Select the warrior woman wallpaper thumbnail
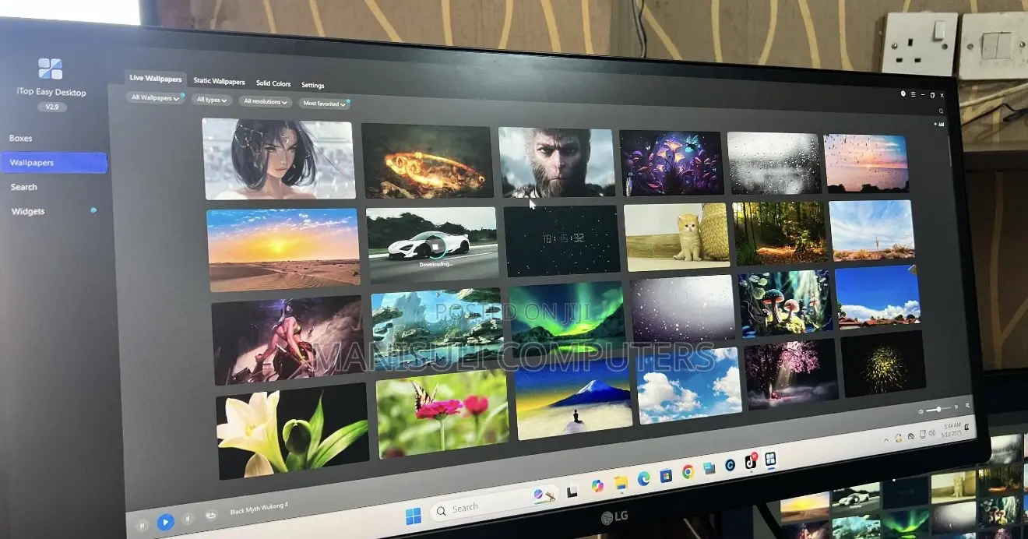 289,340
